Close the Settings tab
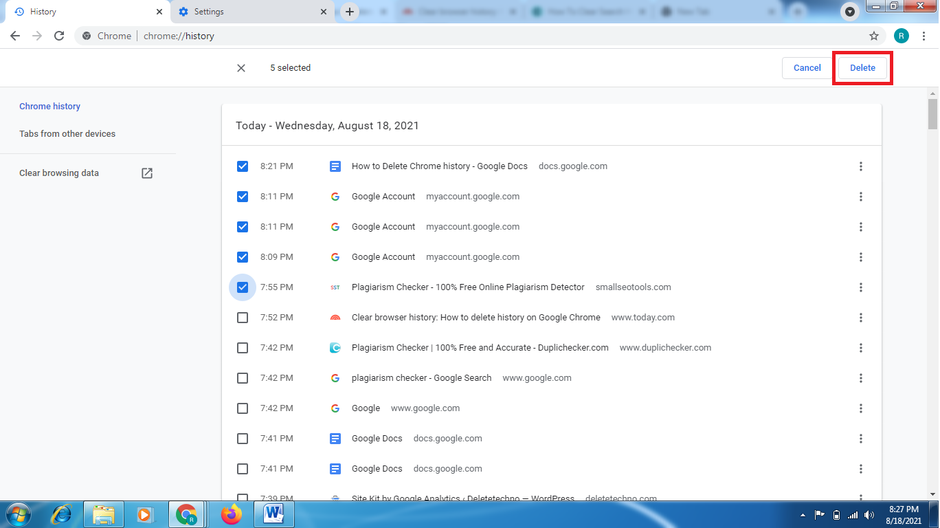This screenshot has width=940, height=528. coord(324,12)
